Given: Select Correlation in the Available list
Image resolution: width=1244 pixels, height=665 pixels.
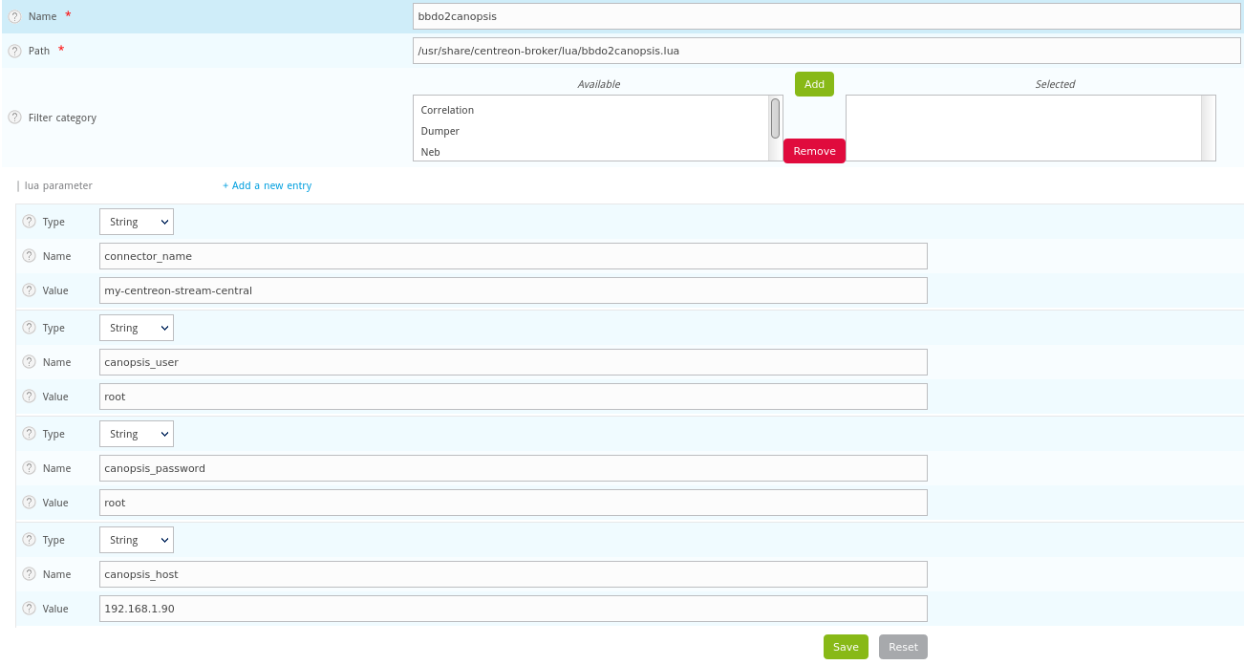Looking at the screenshot, I should click(x=447, y=110).
